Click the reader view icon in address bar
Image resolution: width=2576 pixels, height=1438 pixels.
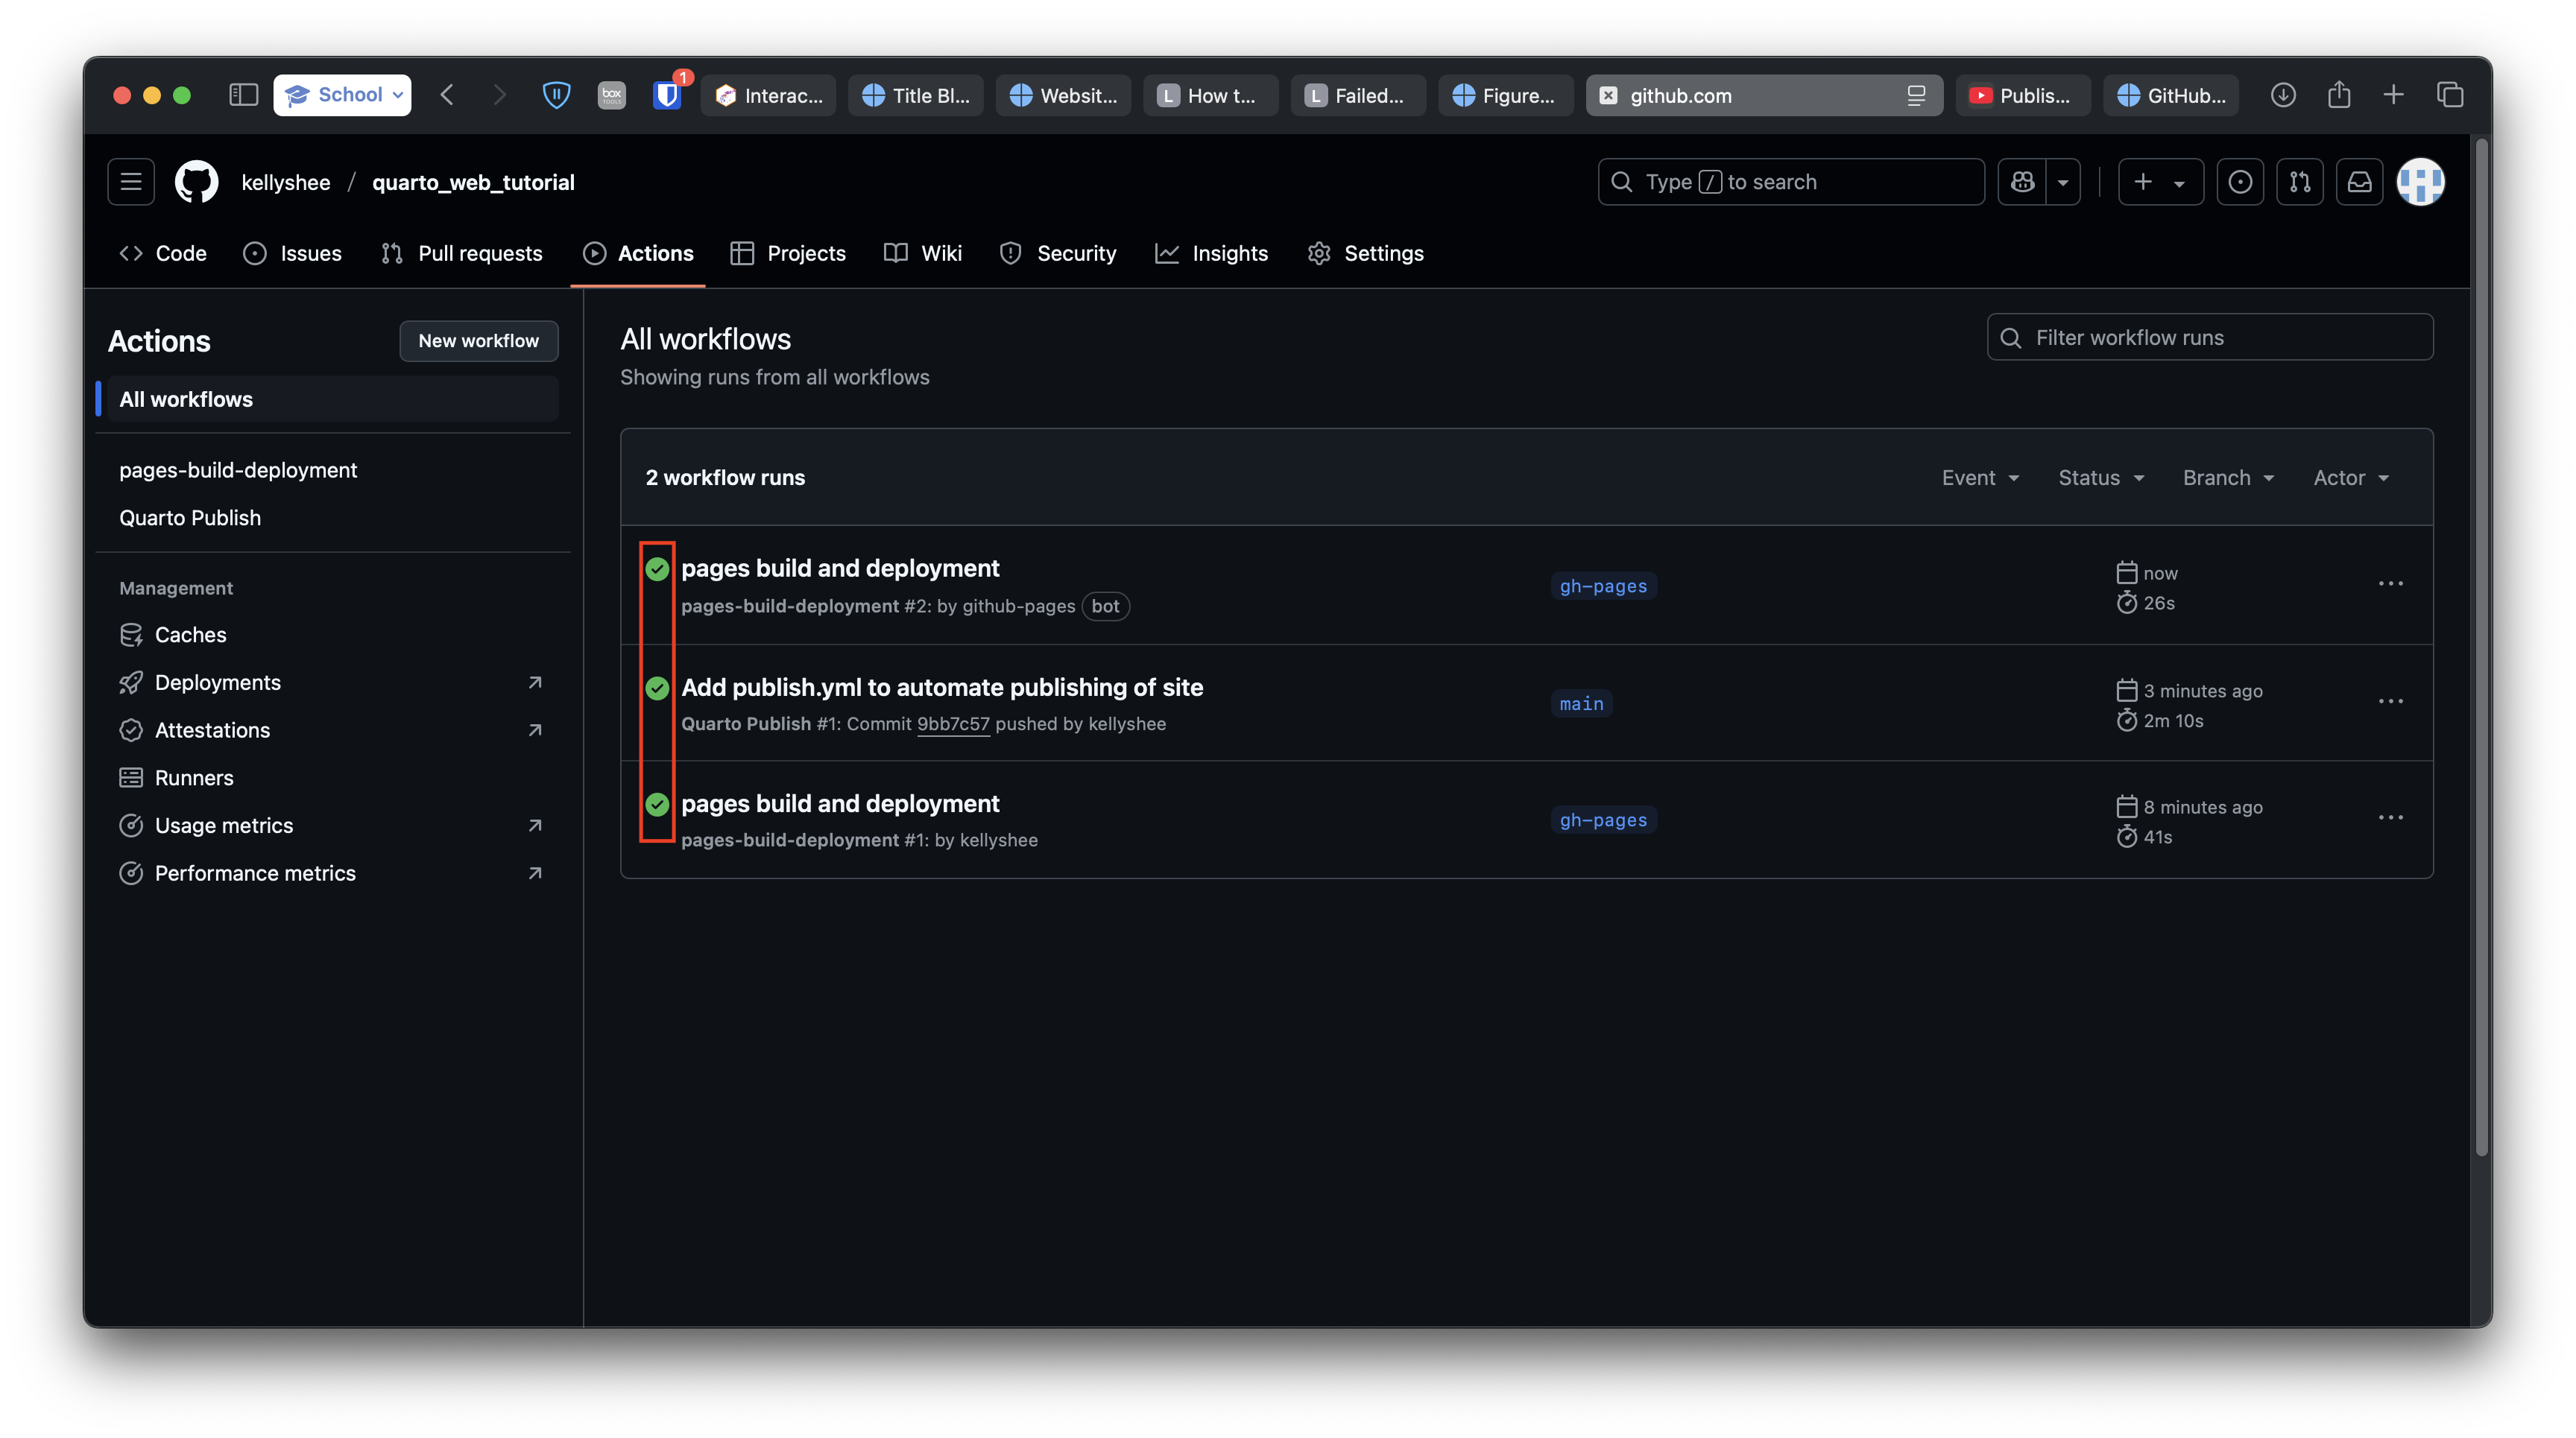point(1916,95)
